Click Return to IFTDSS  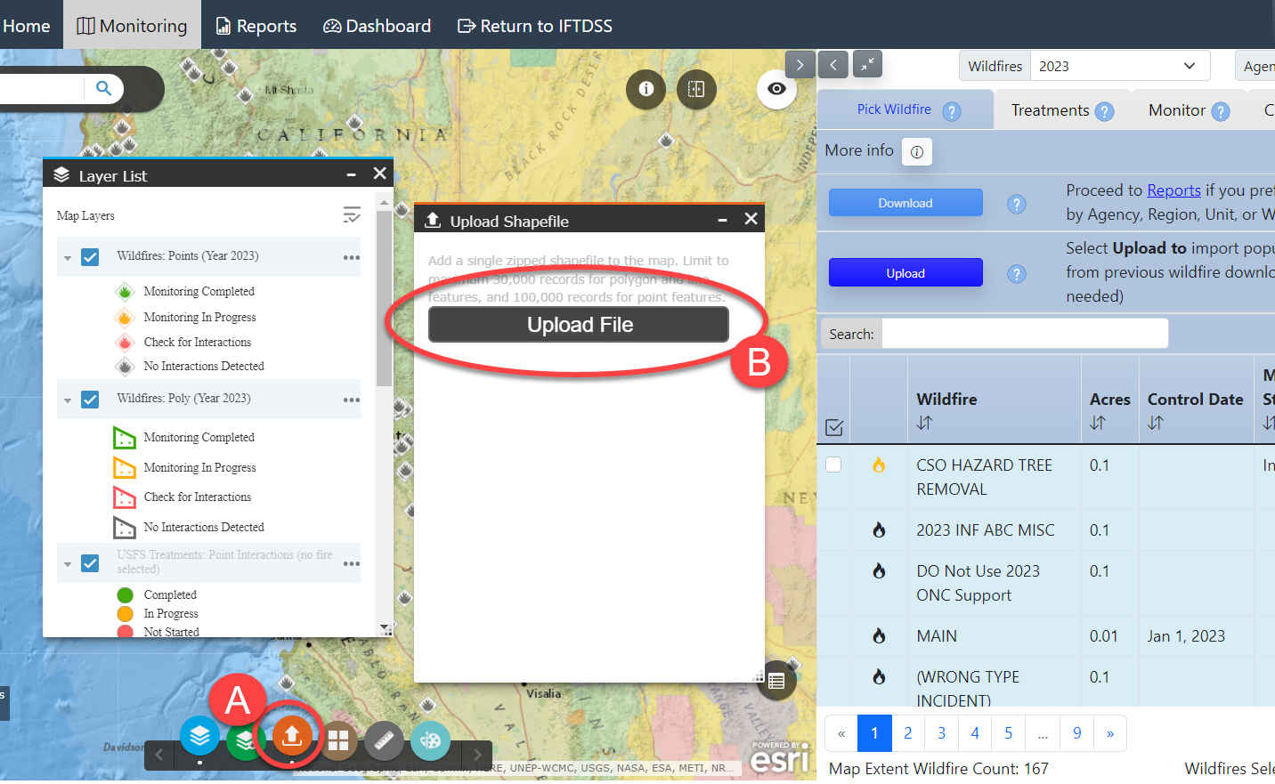click(535, 26)
